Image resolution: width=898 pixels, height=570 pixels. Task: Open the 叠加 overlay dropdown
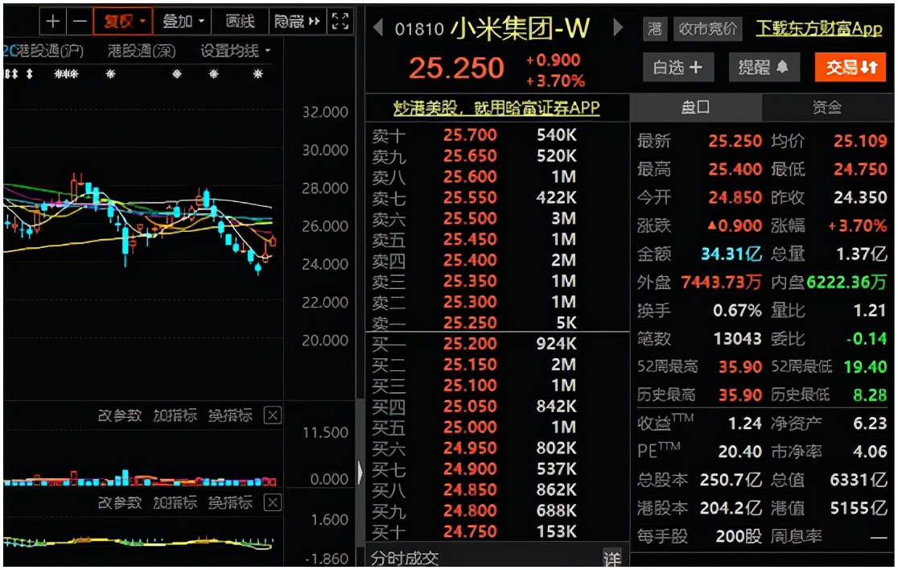[183, 22]
